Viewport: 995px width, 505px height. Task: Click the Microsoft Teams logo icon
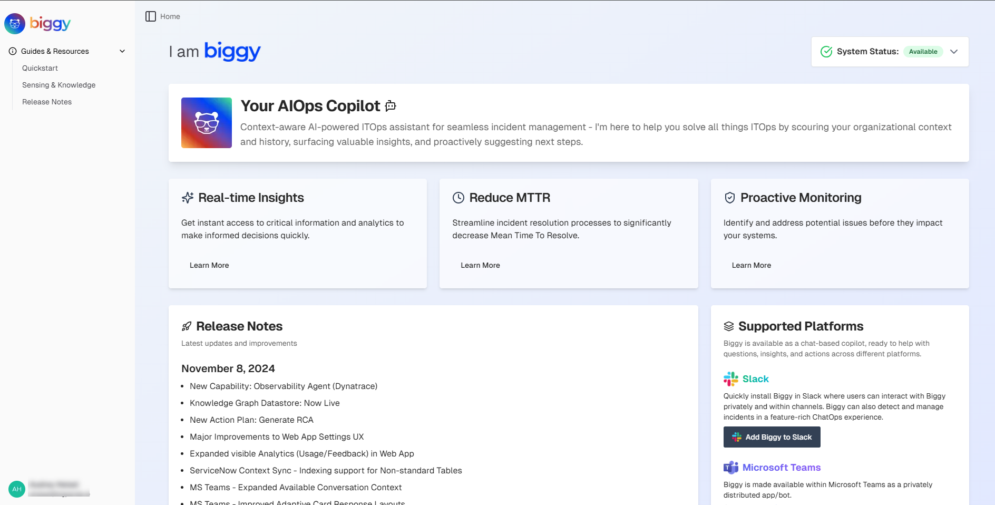click(x=730, y=468)
